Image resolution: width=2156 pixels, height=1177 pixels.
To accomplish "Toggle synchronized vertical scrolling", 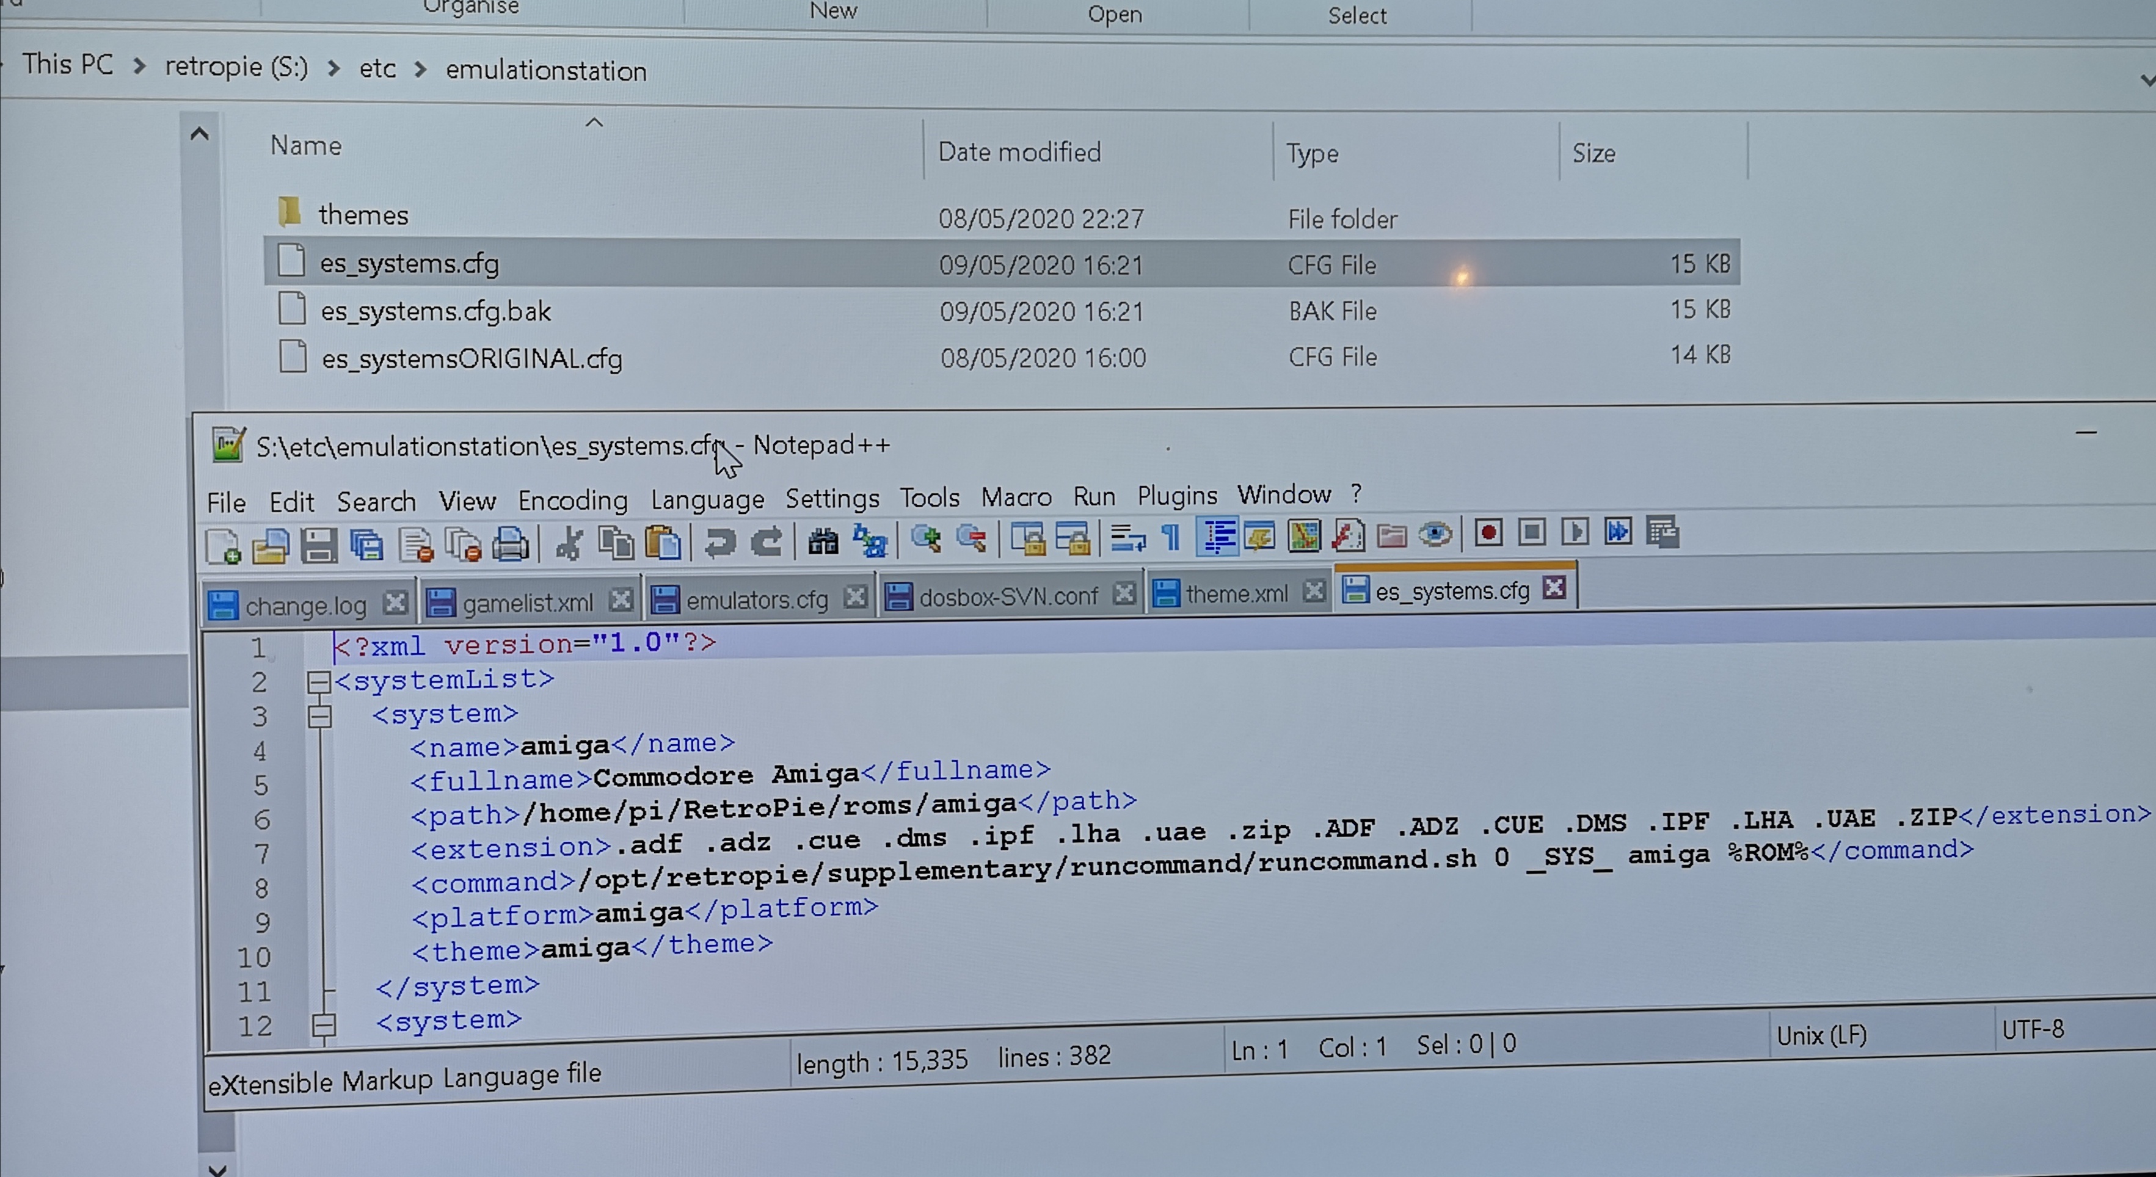I will tap(1029, 538).
